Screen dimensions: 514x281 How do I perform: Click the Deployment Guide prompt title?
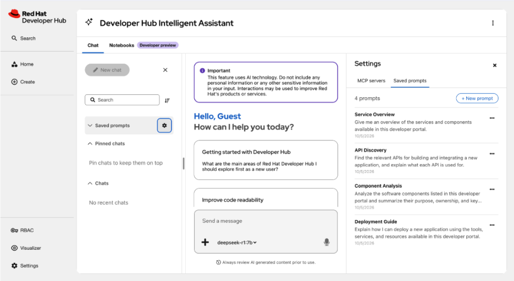point(375,222)
